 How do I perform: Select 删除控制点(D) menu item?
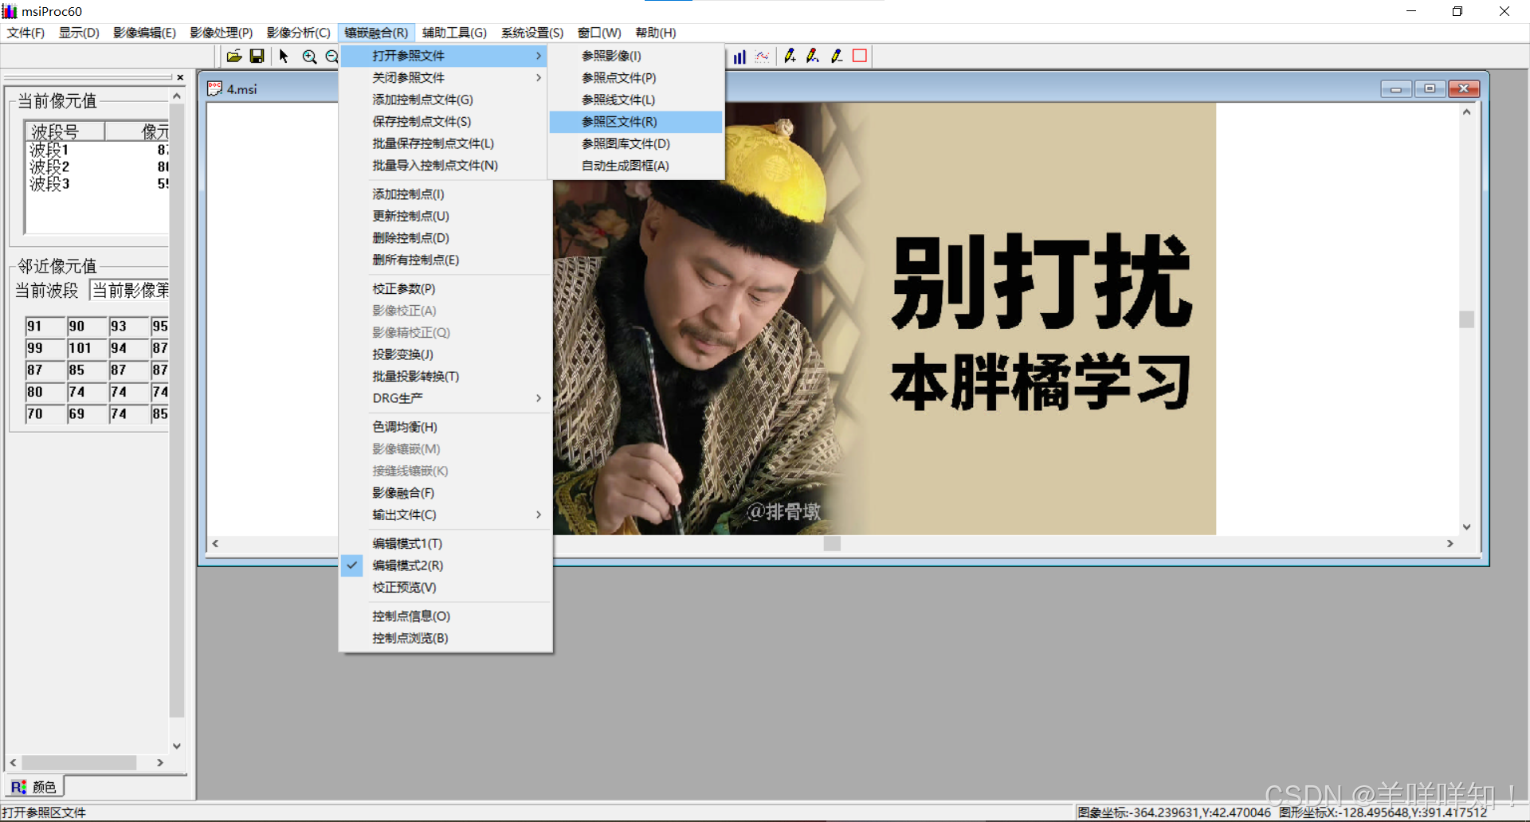[445, 238]
